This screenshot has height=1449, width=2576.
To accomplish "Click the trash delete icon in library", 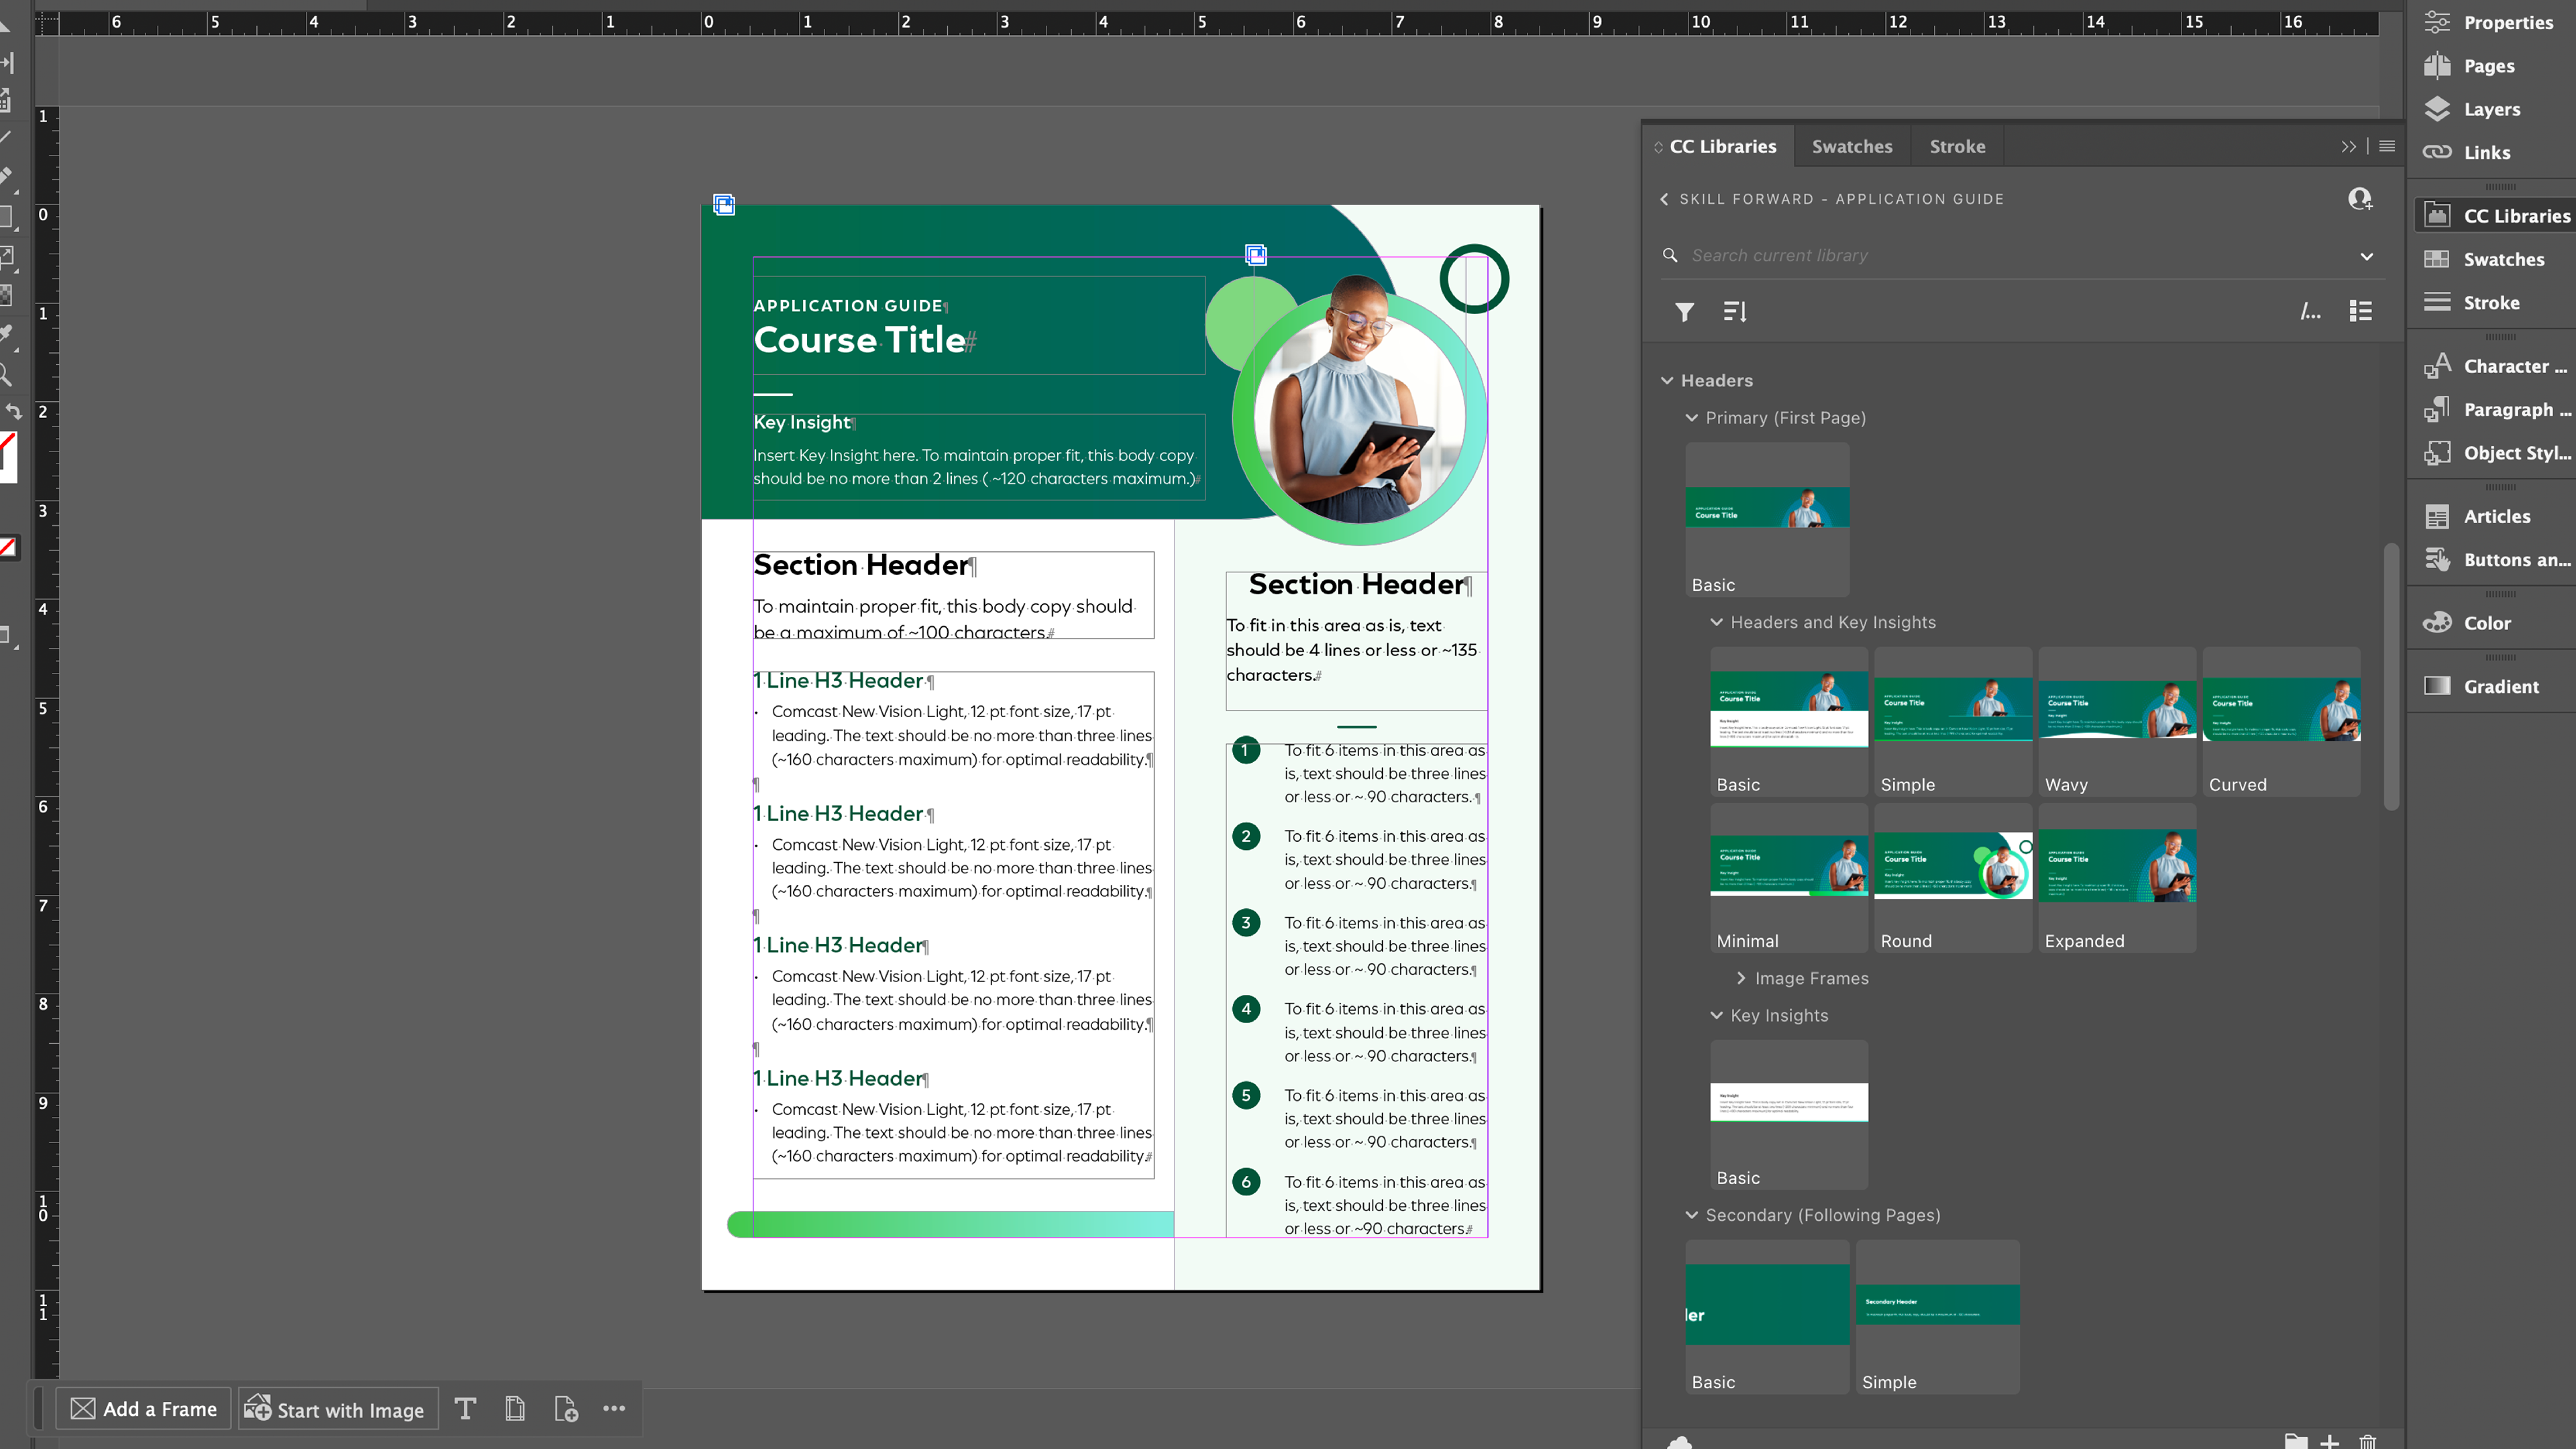I will pos(2367,1441).
